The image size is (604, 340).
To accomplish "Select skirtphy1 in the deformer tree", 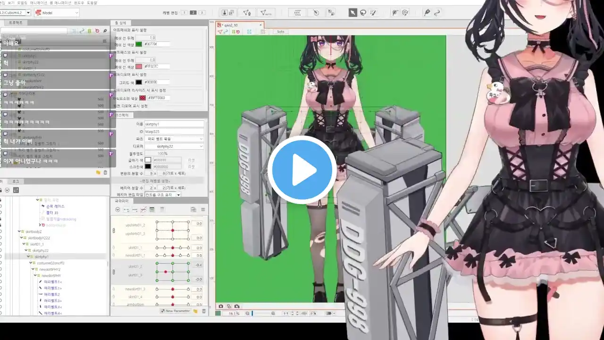I will coord(41,256).
